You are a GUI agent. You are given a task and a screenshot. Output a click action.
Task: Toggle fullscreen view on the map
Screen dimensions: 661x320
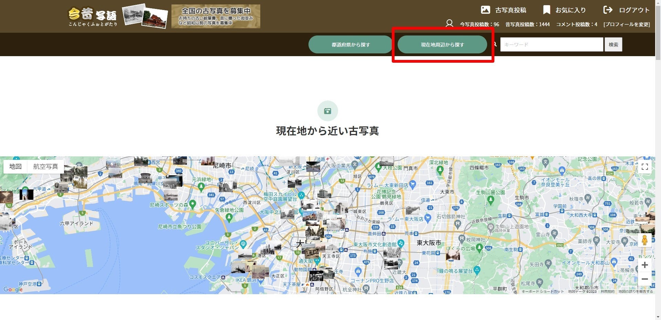645,167
